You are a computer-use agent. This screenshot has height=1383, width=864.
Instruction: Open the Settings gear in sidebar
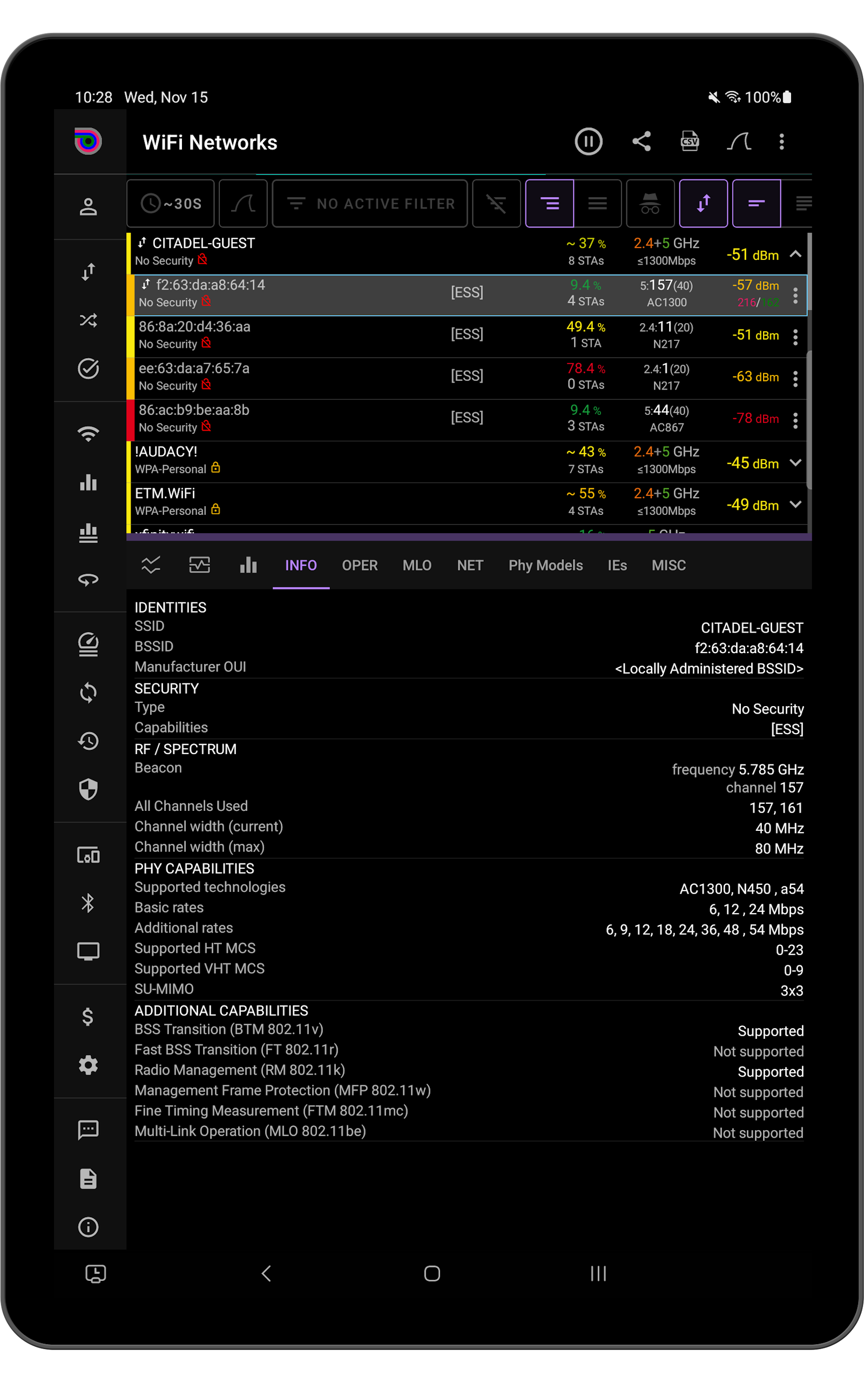[89, 1065]
